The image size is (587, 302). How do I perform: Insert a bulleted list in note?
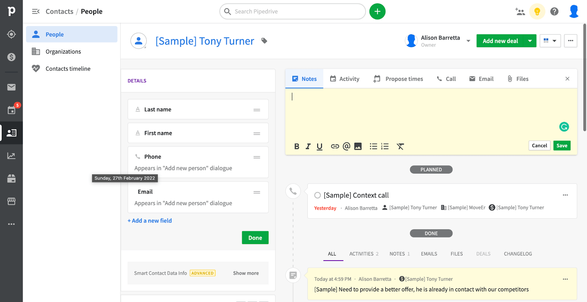click(x=373, y=146)
